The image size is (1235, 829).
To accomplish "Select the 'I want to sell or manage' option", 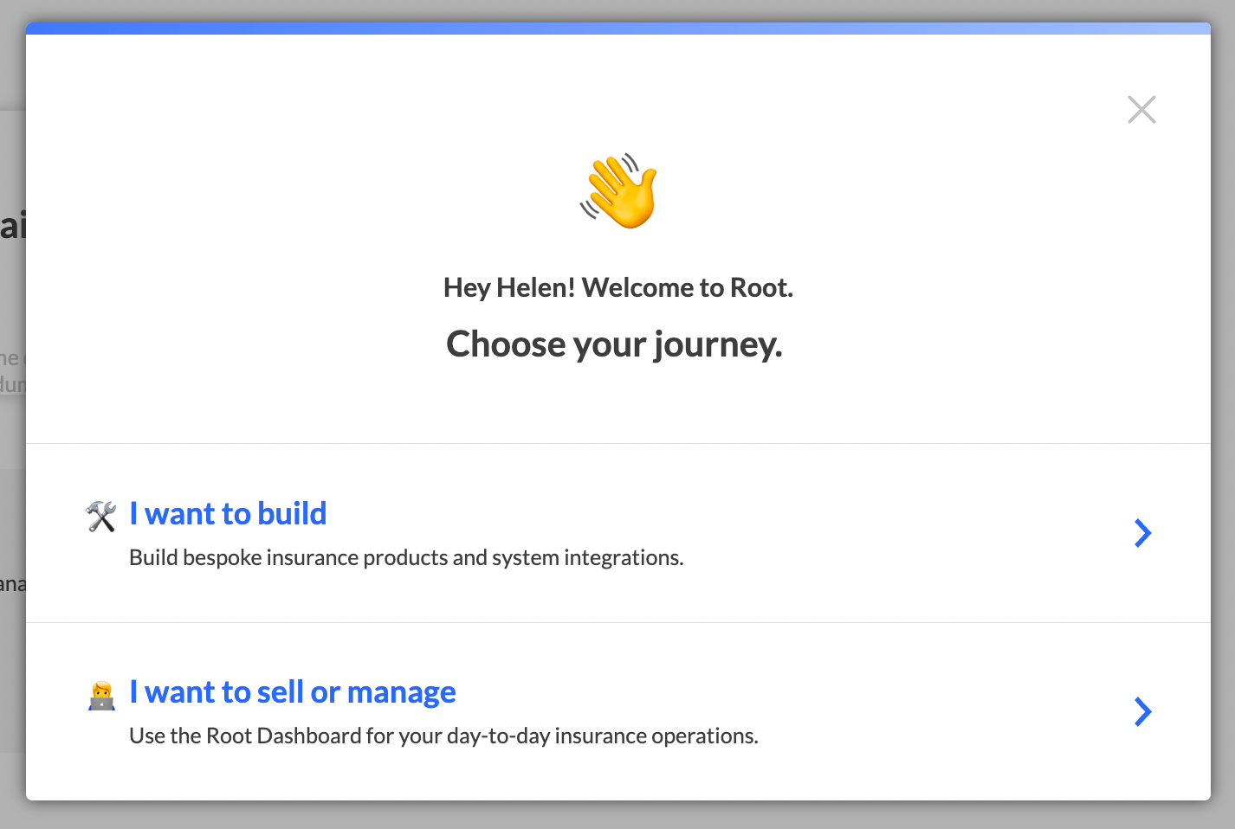I will (293, 691).
